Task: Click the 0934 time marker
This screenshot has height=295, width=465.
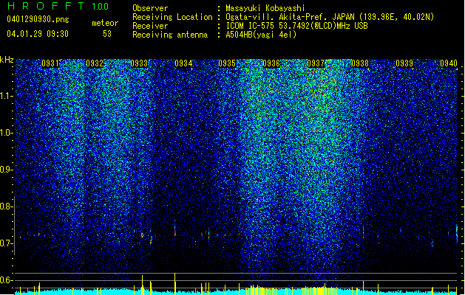Action: click(x=183, y=63)
